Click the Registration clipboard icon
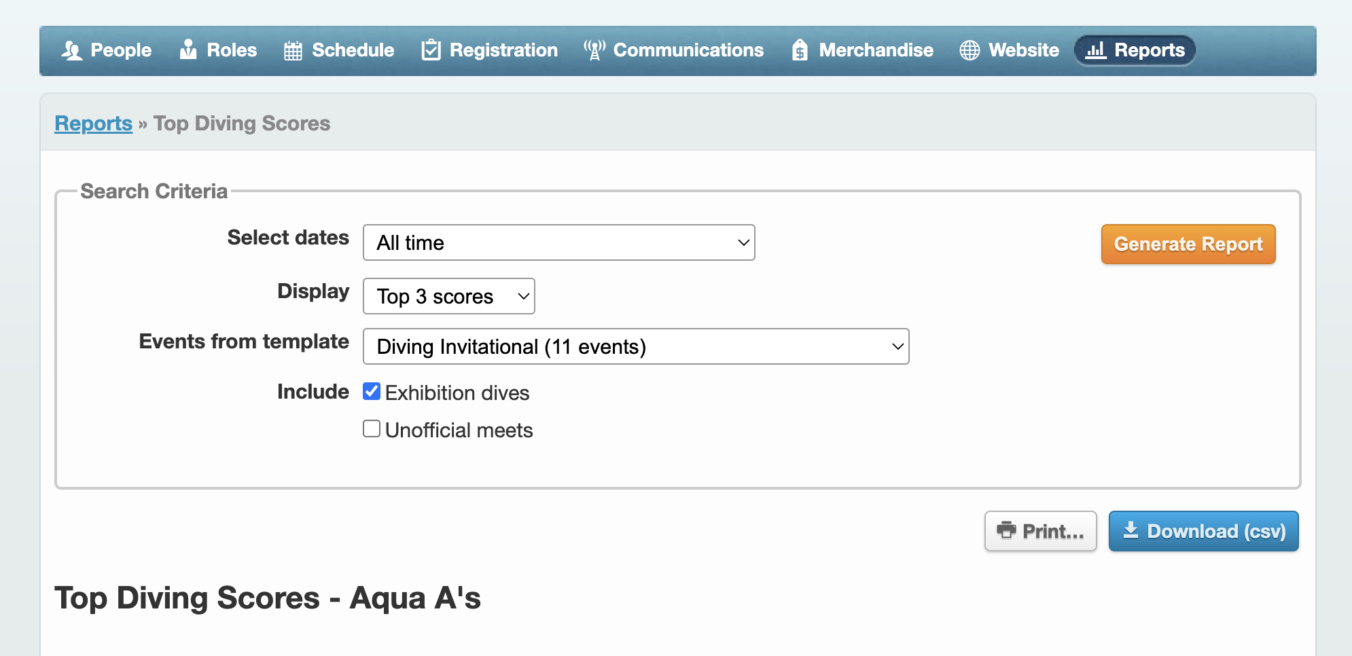The width and height of the screenshot is (1352, 656). (431, 50)
